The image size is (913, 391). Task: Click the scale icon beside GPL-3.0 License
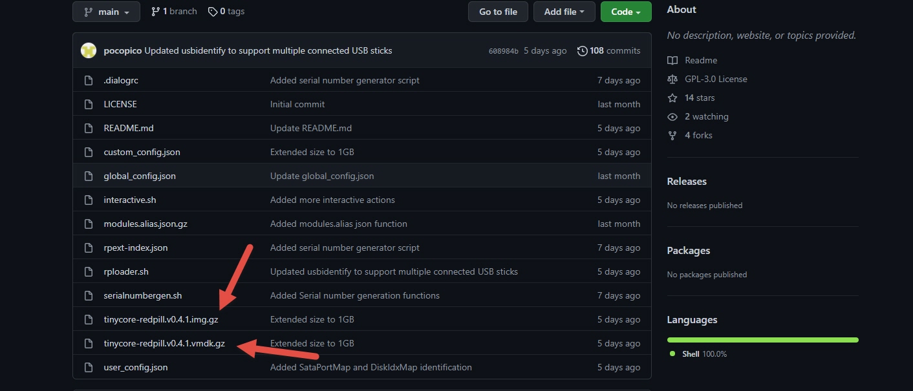[672, 79]
